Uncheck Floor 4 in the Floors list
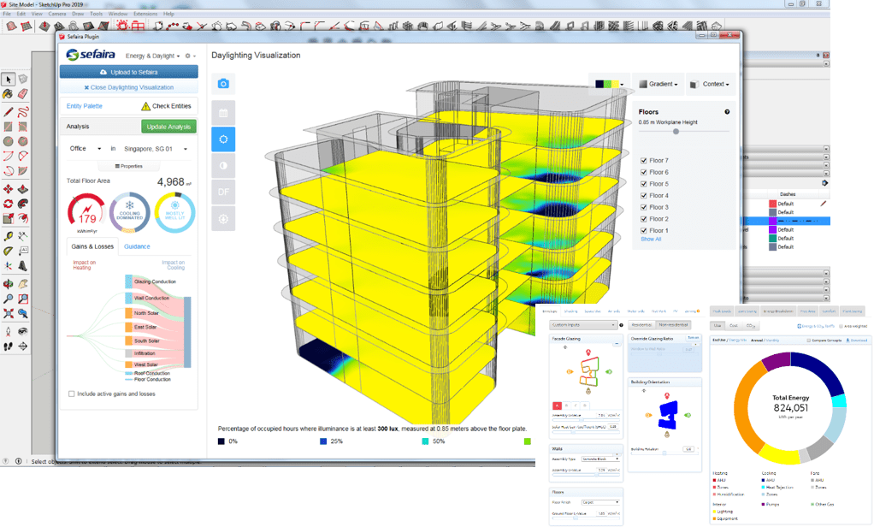Viewport: 874px width, 527px height. 643,195
